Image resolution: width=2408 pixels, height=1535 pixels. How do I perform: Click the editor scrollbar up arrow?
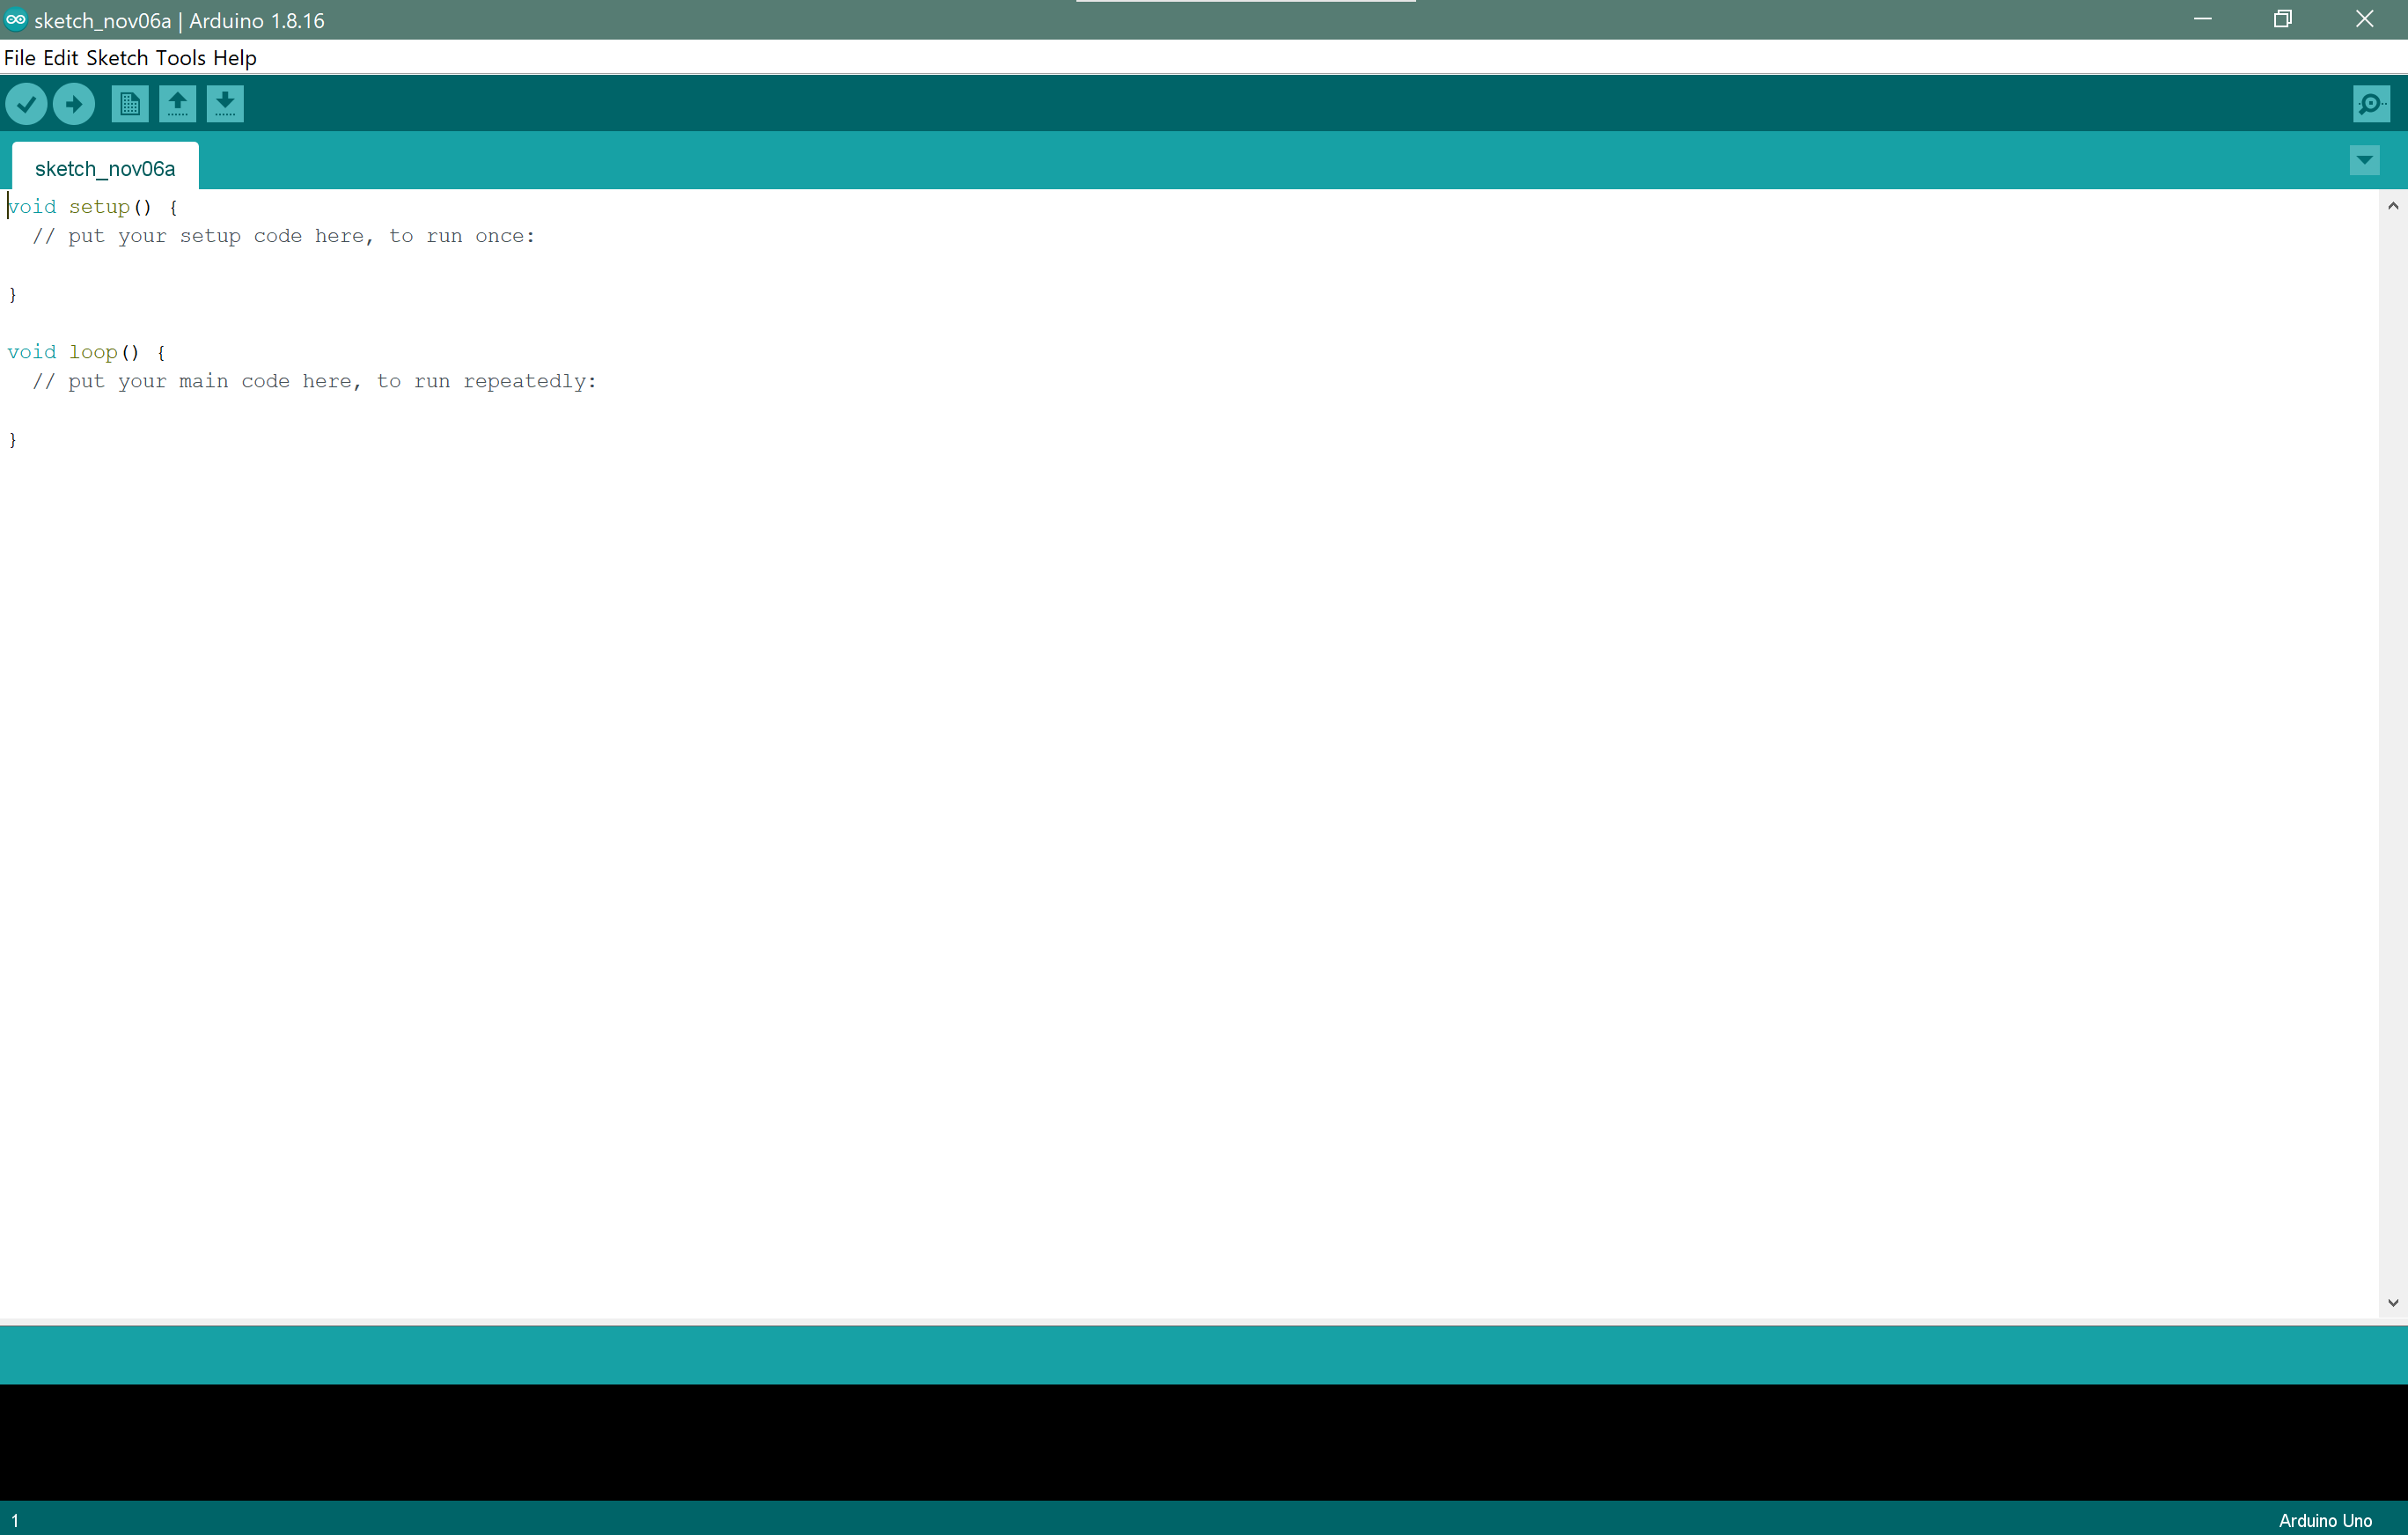point(2393,206)
